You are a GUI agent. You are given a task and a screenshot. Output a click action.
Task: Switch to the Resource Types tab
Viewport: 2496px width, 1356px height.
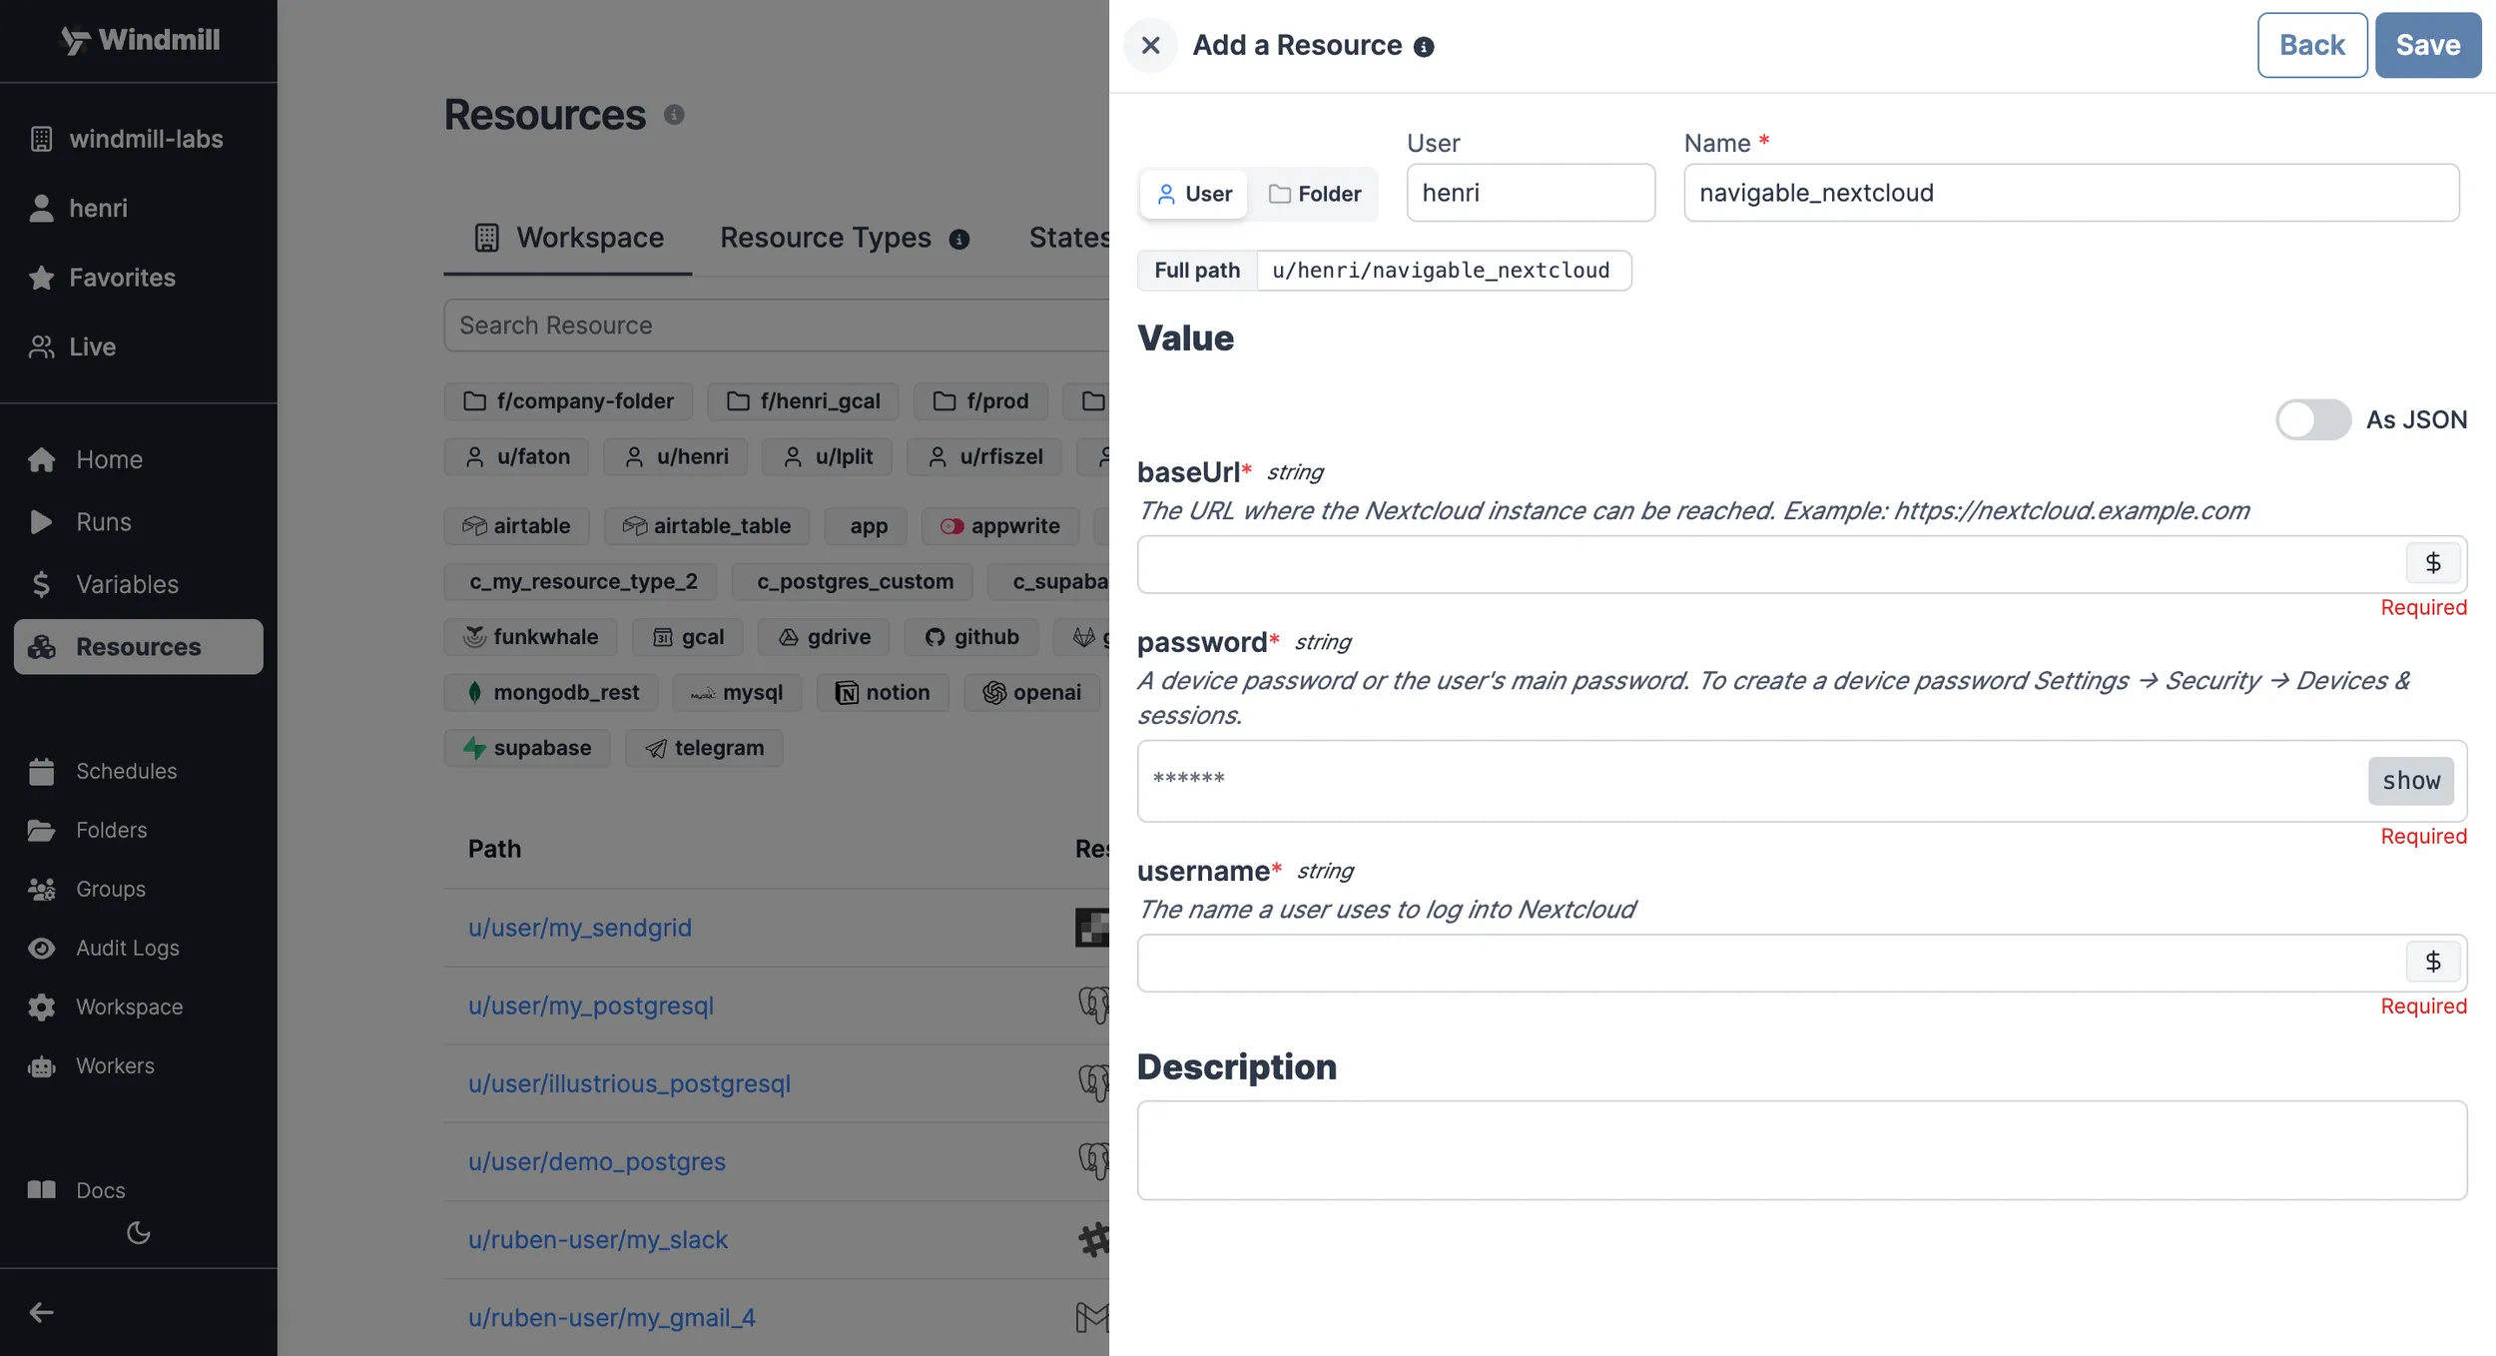pyautogui.click(x=825, y=237)
